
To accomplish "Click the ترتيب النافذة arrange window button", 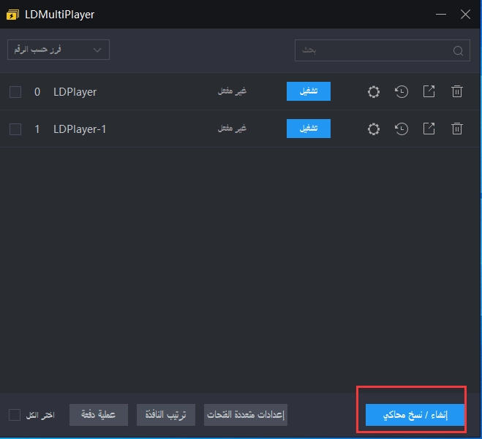I will 166,415.
